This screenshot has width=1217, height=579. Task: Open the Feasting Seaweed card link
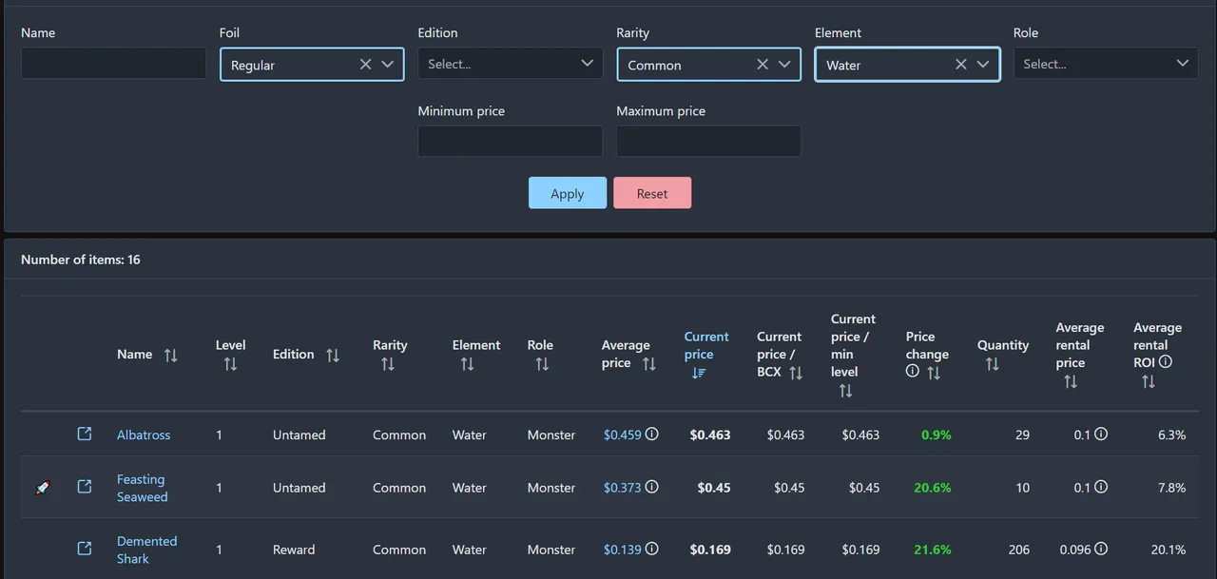click(143, 488)
